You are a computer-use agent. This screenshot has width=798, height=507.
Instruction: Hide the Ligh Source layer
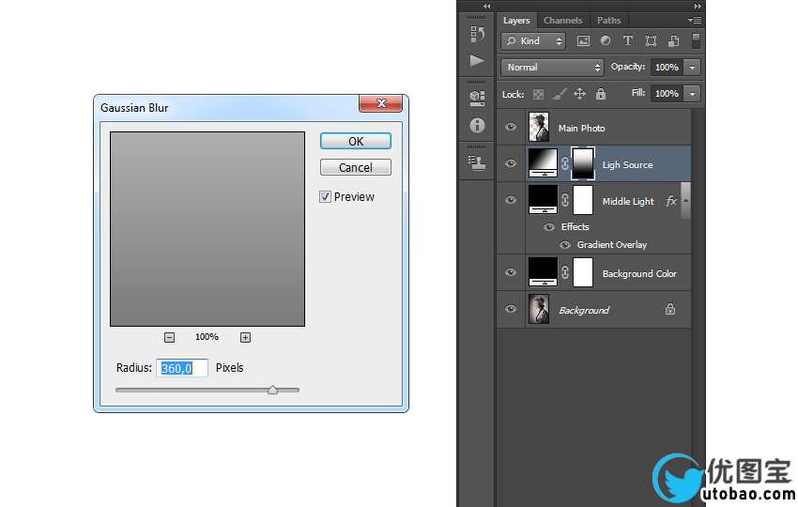[x=511, y=163]
